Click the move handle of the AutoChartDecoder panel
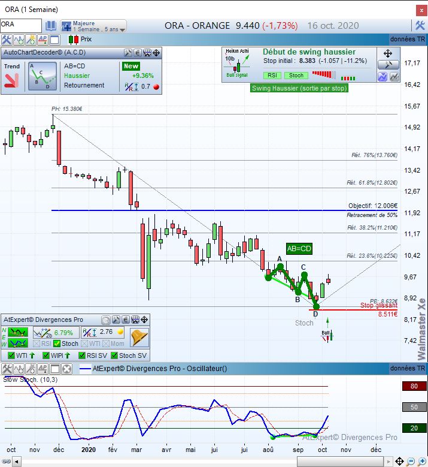This screenshot has width=428, height=467. (156, 53)
